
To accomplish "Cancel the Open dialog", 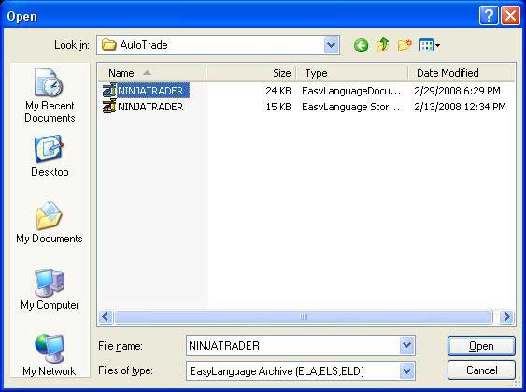I will [481, 370].
